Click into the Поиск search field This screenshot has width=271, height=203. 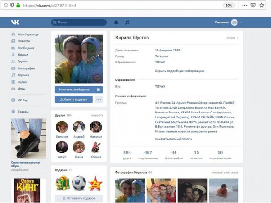[79, 23]
